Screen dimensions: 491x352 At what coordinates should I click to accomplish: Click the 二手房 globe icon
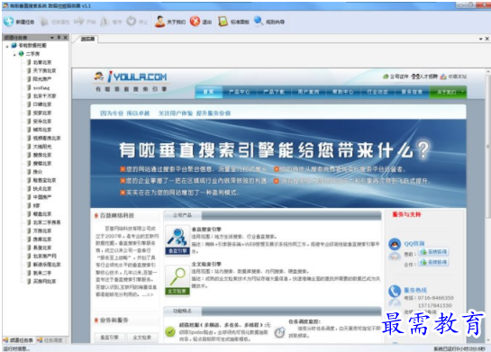tap(22, 54)
